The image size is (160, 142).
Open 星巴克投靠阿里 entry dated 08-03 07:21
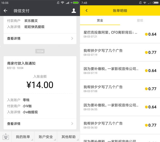[x=120, y=34]
